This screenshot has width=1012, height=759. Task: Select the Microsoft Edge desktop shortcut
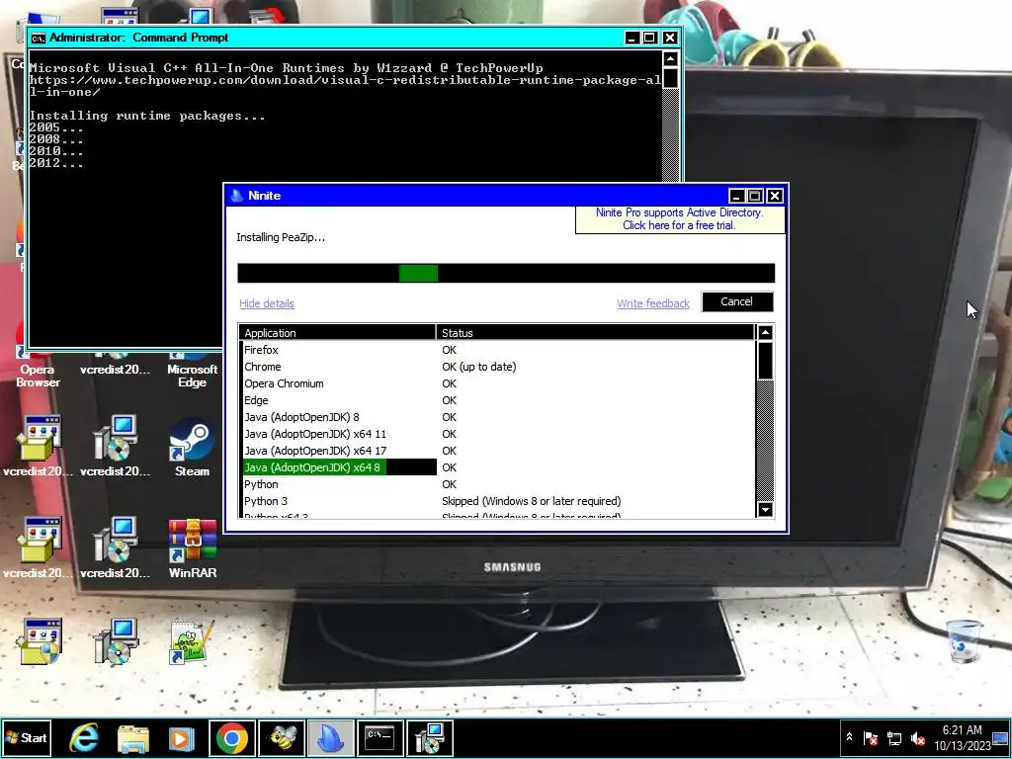(x=192, y=368)
